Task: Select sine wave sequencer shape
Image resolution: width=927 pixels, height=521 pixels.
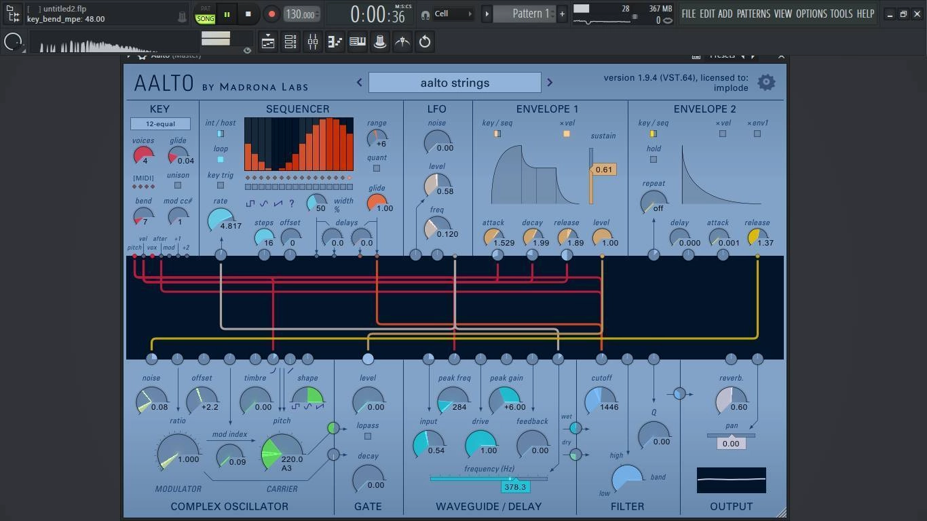Action: click(x=264, y=203)
